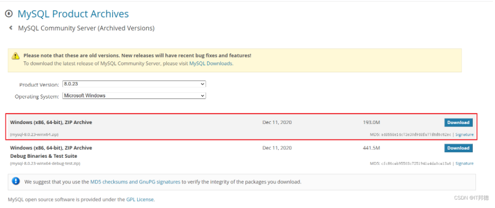Screen dimensions: 495x208
Task: Click the bold old versions warning text
Action: [137, 56]
